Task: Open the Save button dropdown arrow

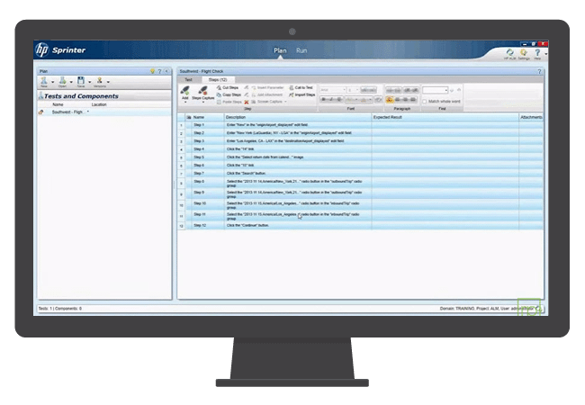Action: 89,82
